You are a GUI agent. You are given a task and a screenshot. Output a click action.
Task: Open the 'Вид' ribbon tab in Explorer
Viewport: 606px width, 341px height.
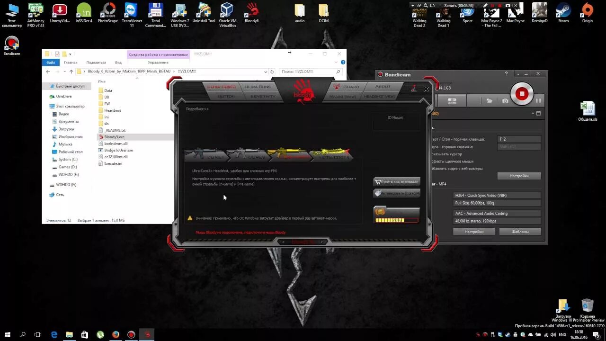pyautogui.click(x=118, y=63)
